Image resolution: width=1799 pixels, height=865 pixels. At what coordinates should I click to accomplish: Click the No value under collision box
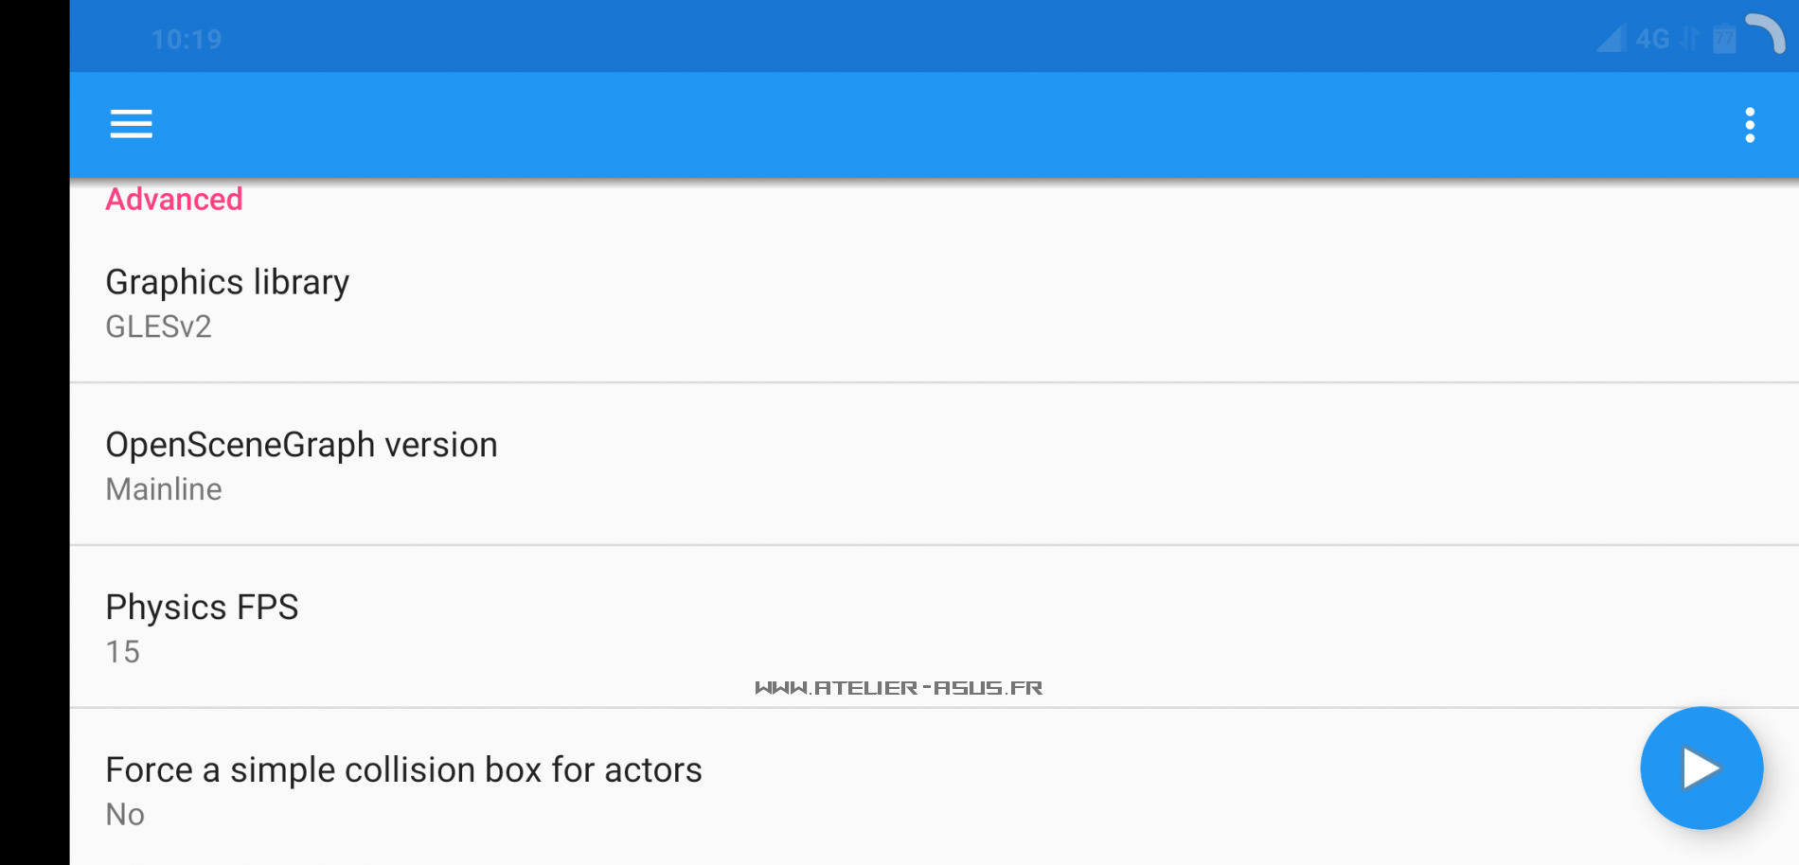[125, 815]
